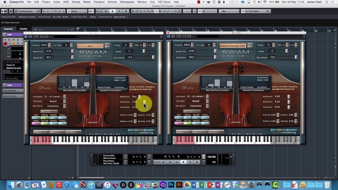Toggle global Mute (M) in toolbar

point(44,11)
